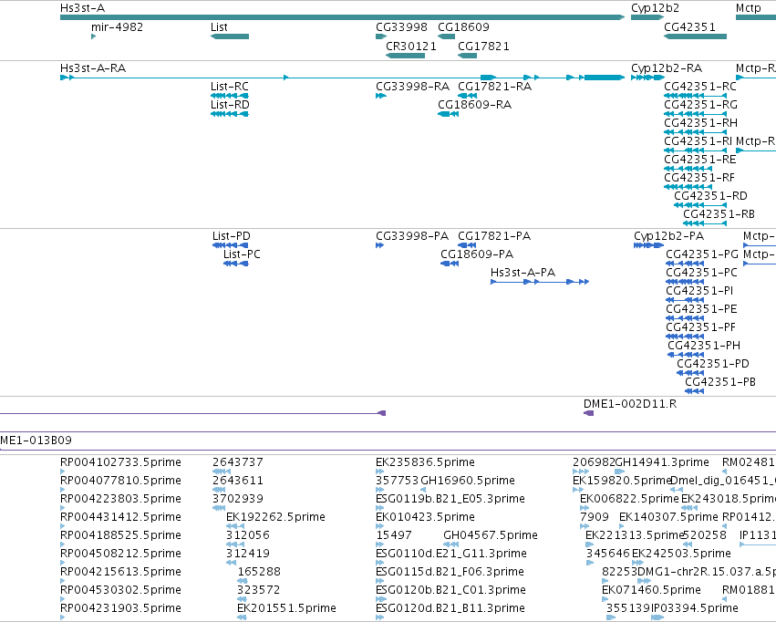This screenshot has width=776, height=622.
Task: Select the List-RC transcript label
Action: point(230,87)
